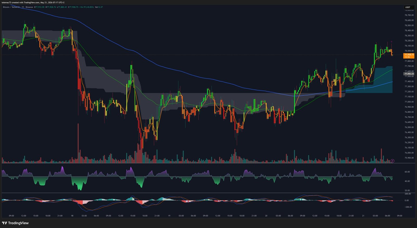Screen dimensions: 417x228
Task: Click the purple dot marker above the latest candle
Action: pyautogui.click(x=391, y=42)
